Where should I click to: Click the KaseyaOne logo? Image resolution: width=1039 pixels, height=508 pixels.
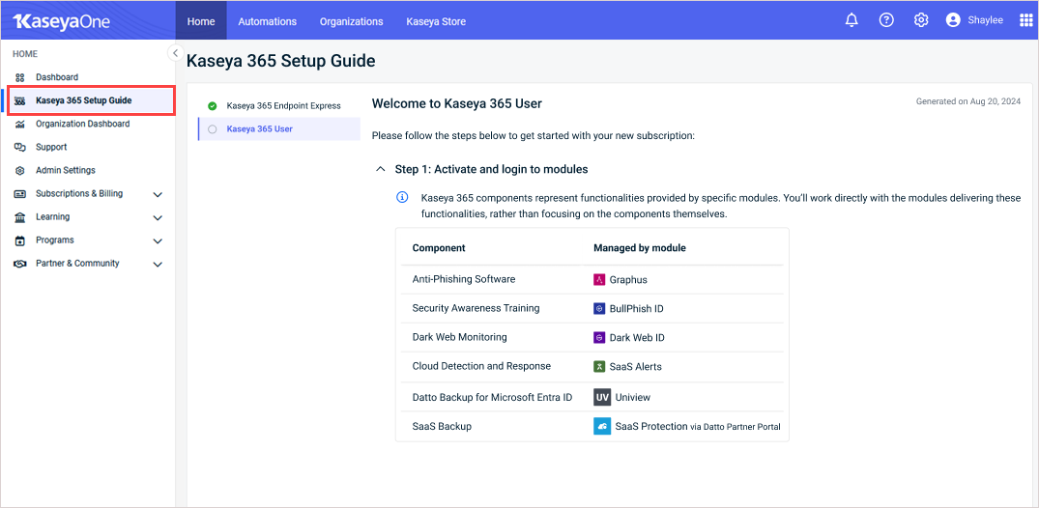click(61, 21)
